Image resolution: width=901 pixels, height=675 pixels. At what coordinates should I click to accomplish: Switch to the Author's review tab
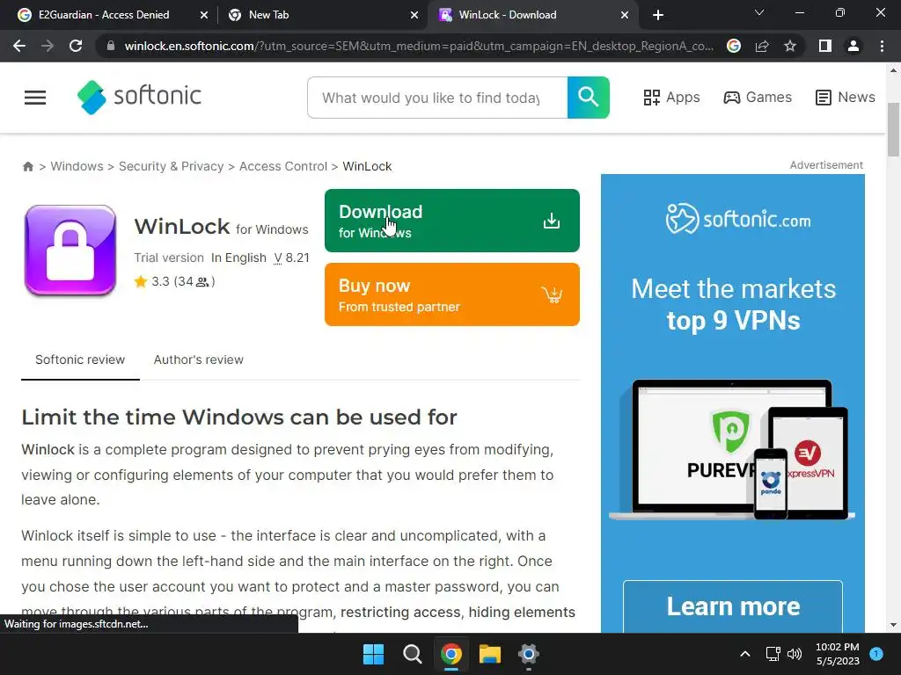coord(198,359)
